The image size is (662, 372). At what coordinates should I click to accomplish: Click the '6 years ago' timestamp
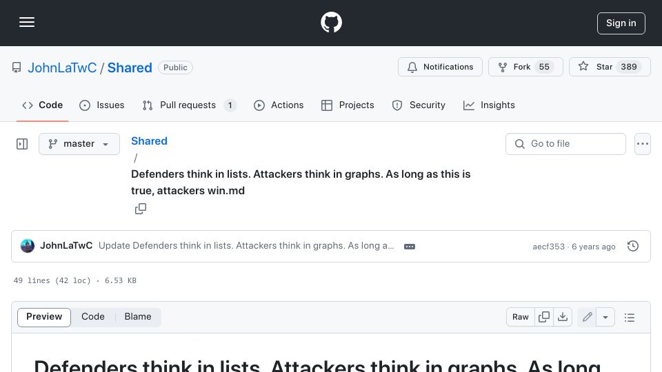click(593, 247)
